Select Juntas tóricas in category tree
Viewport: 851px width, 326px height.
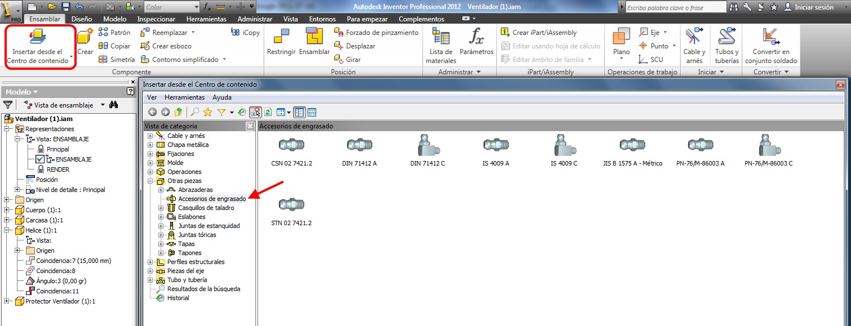[x=197, y=235]
